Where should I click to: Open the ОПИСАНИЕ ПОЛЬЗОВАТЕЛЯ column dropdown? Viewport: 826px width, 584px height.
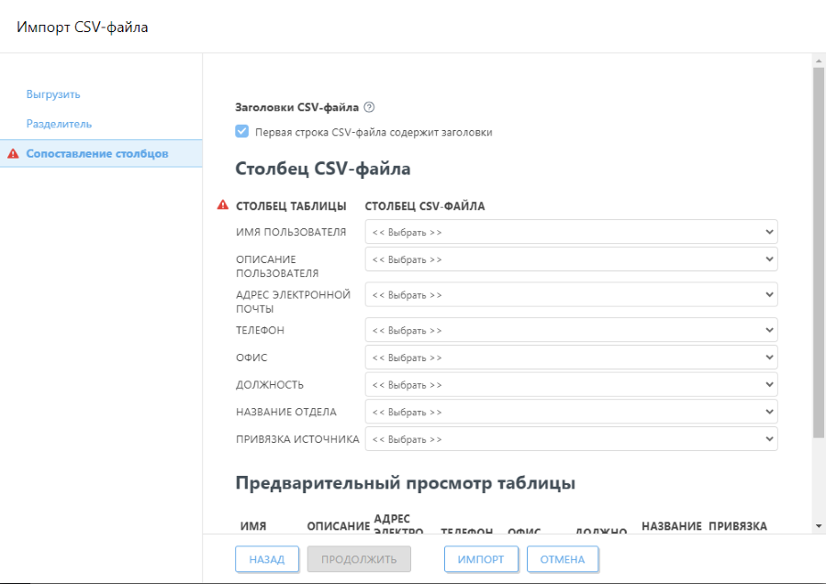571,259
